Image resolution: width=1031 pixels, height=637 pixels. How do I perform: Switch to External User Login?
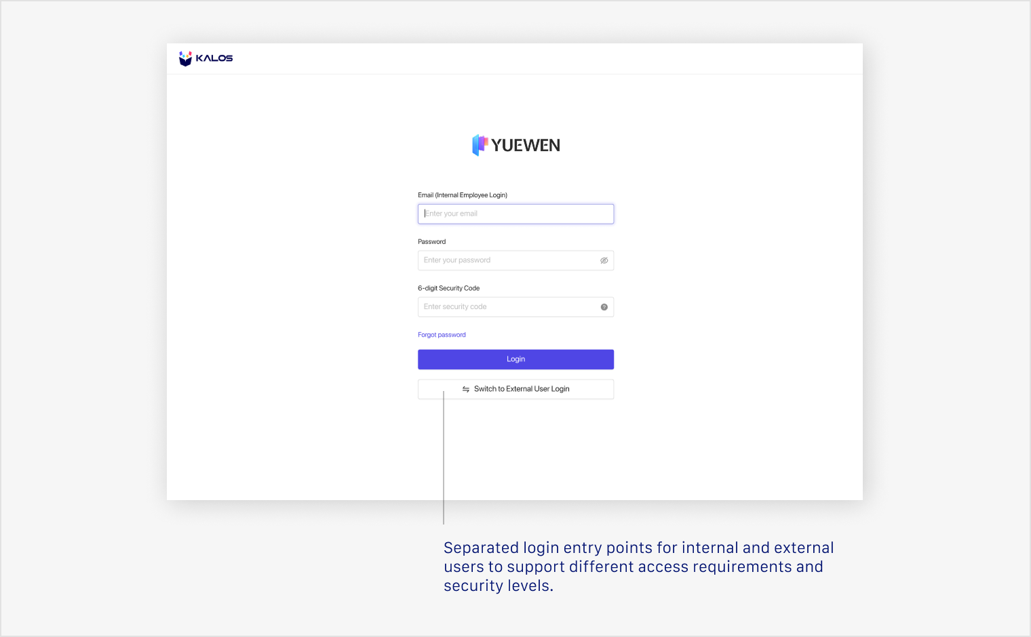pyautogui.click(x=515, y=389)
